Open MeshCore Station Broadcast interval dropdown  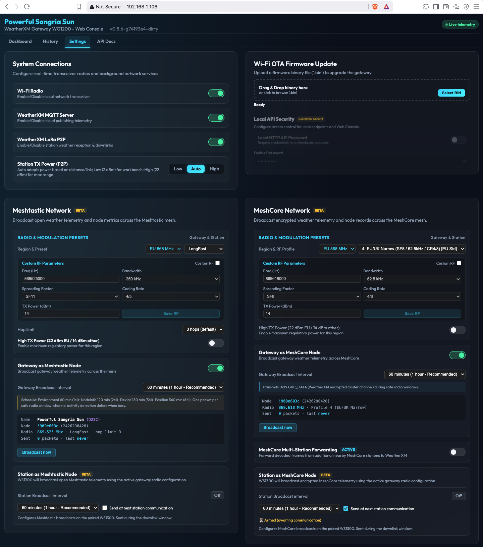[x=299, y=508]
